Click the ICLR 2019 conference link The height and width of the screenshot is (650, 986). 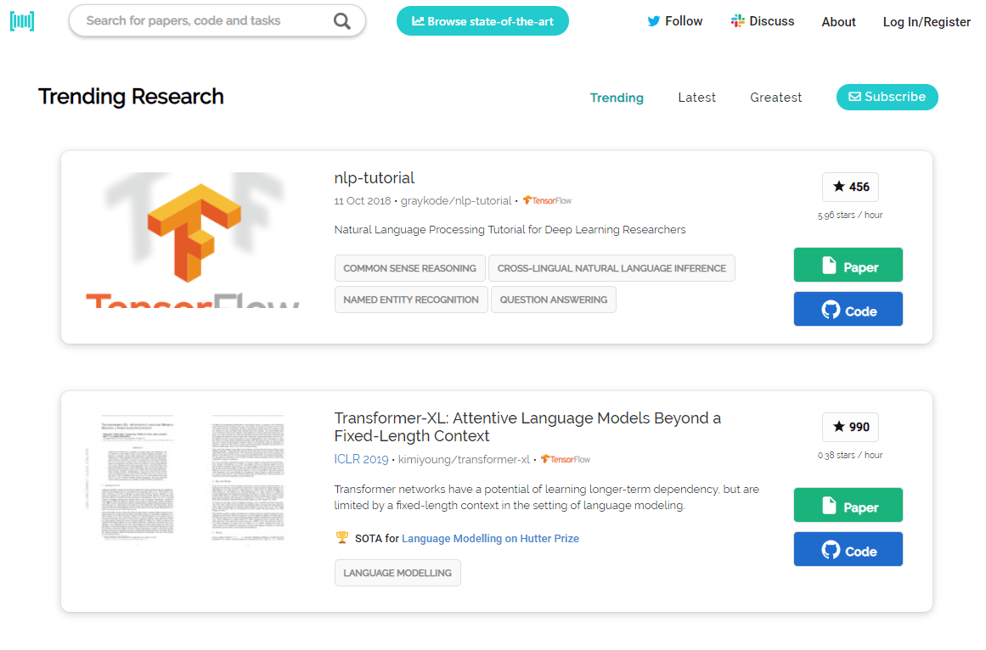tap(361, 459)
